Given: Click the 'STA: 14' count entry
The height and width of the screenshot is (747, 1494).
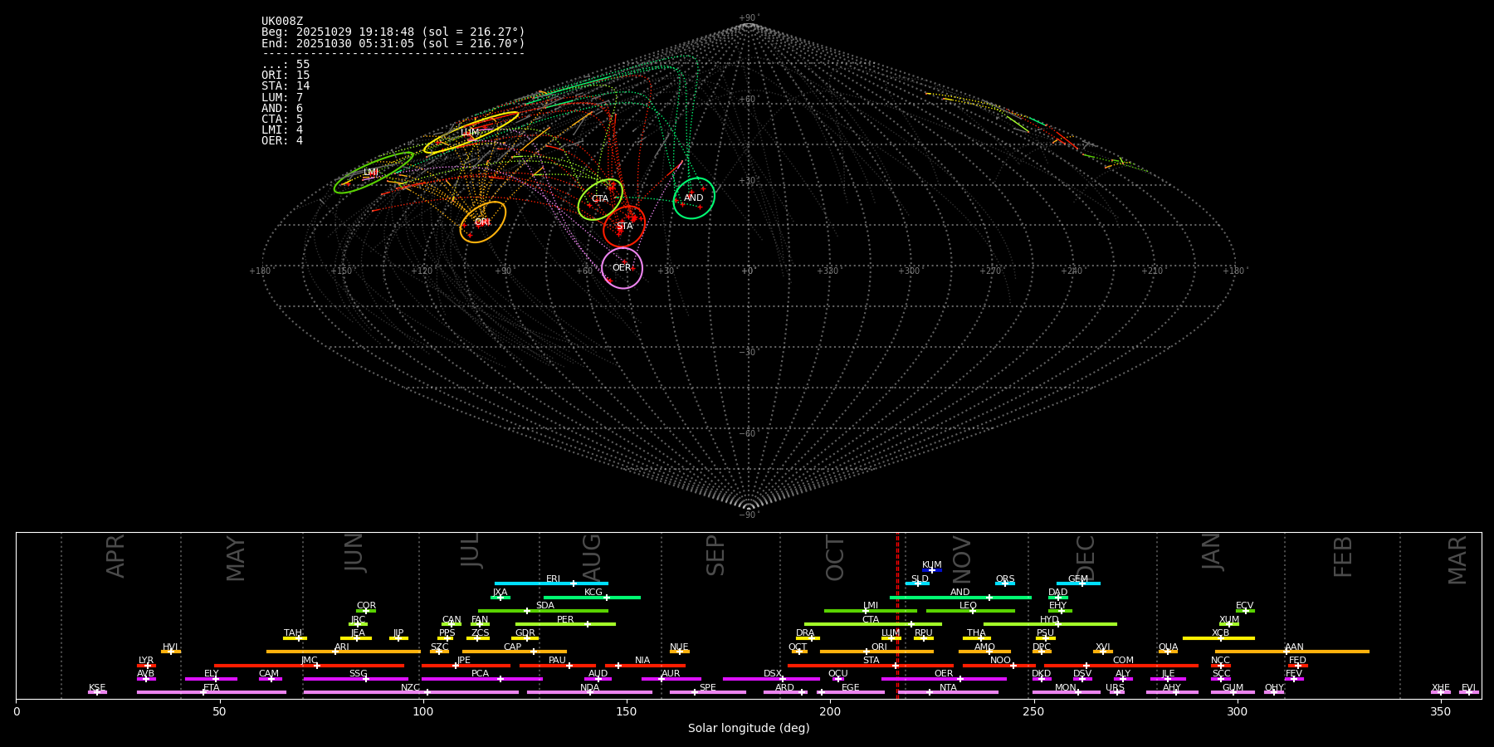Looking at the screenshot, I should click(x=286, y=86).
